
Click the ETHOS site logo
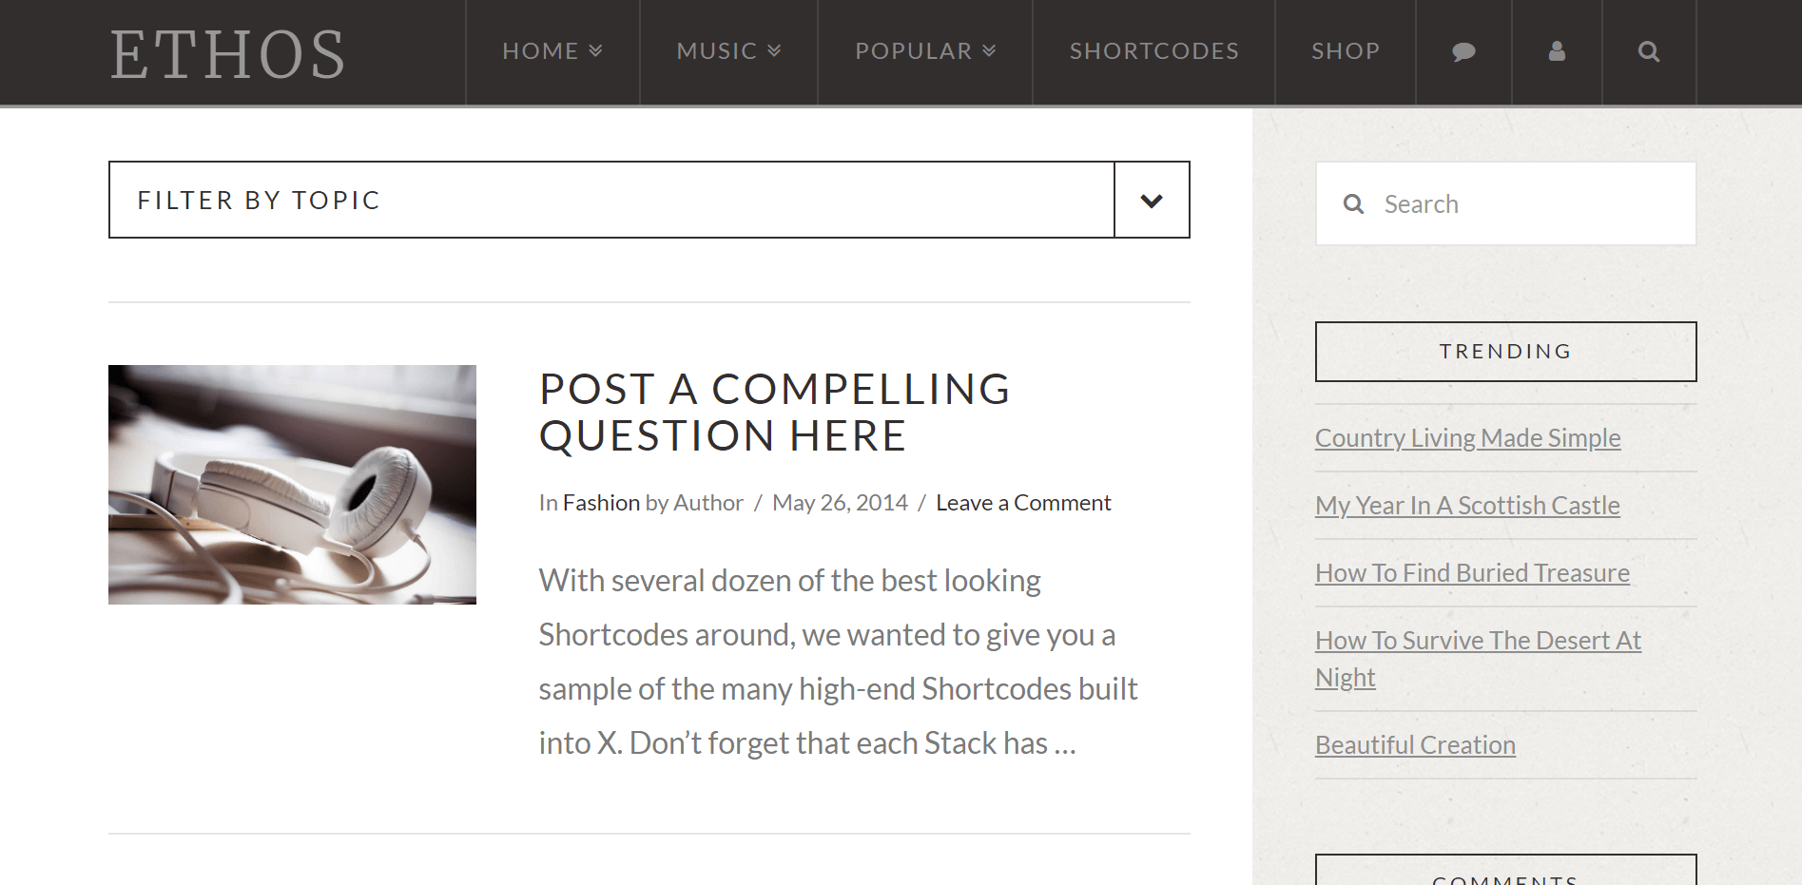[x=228, y=55]
